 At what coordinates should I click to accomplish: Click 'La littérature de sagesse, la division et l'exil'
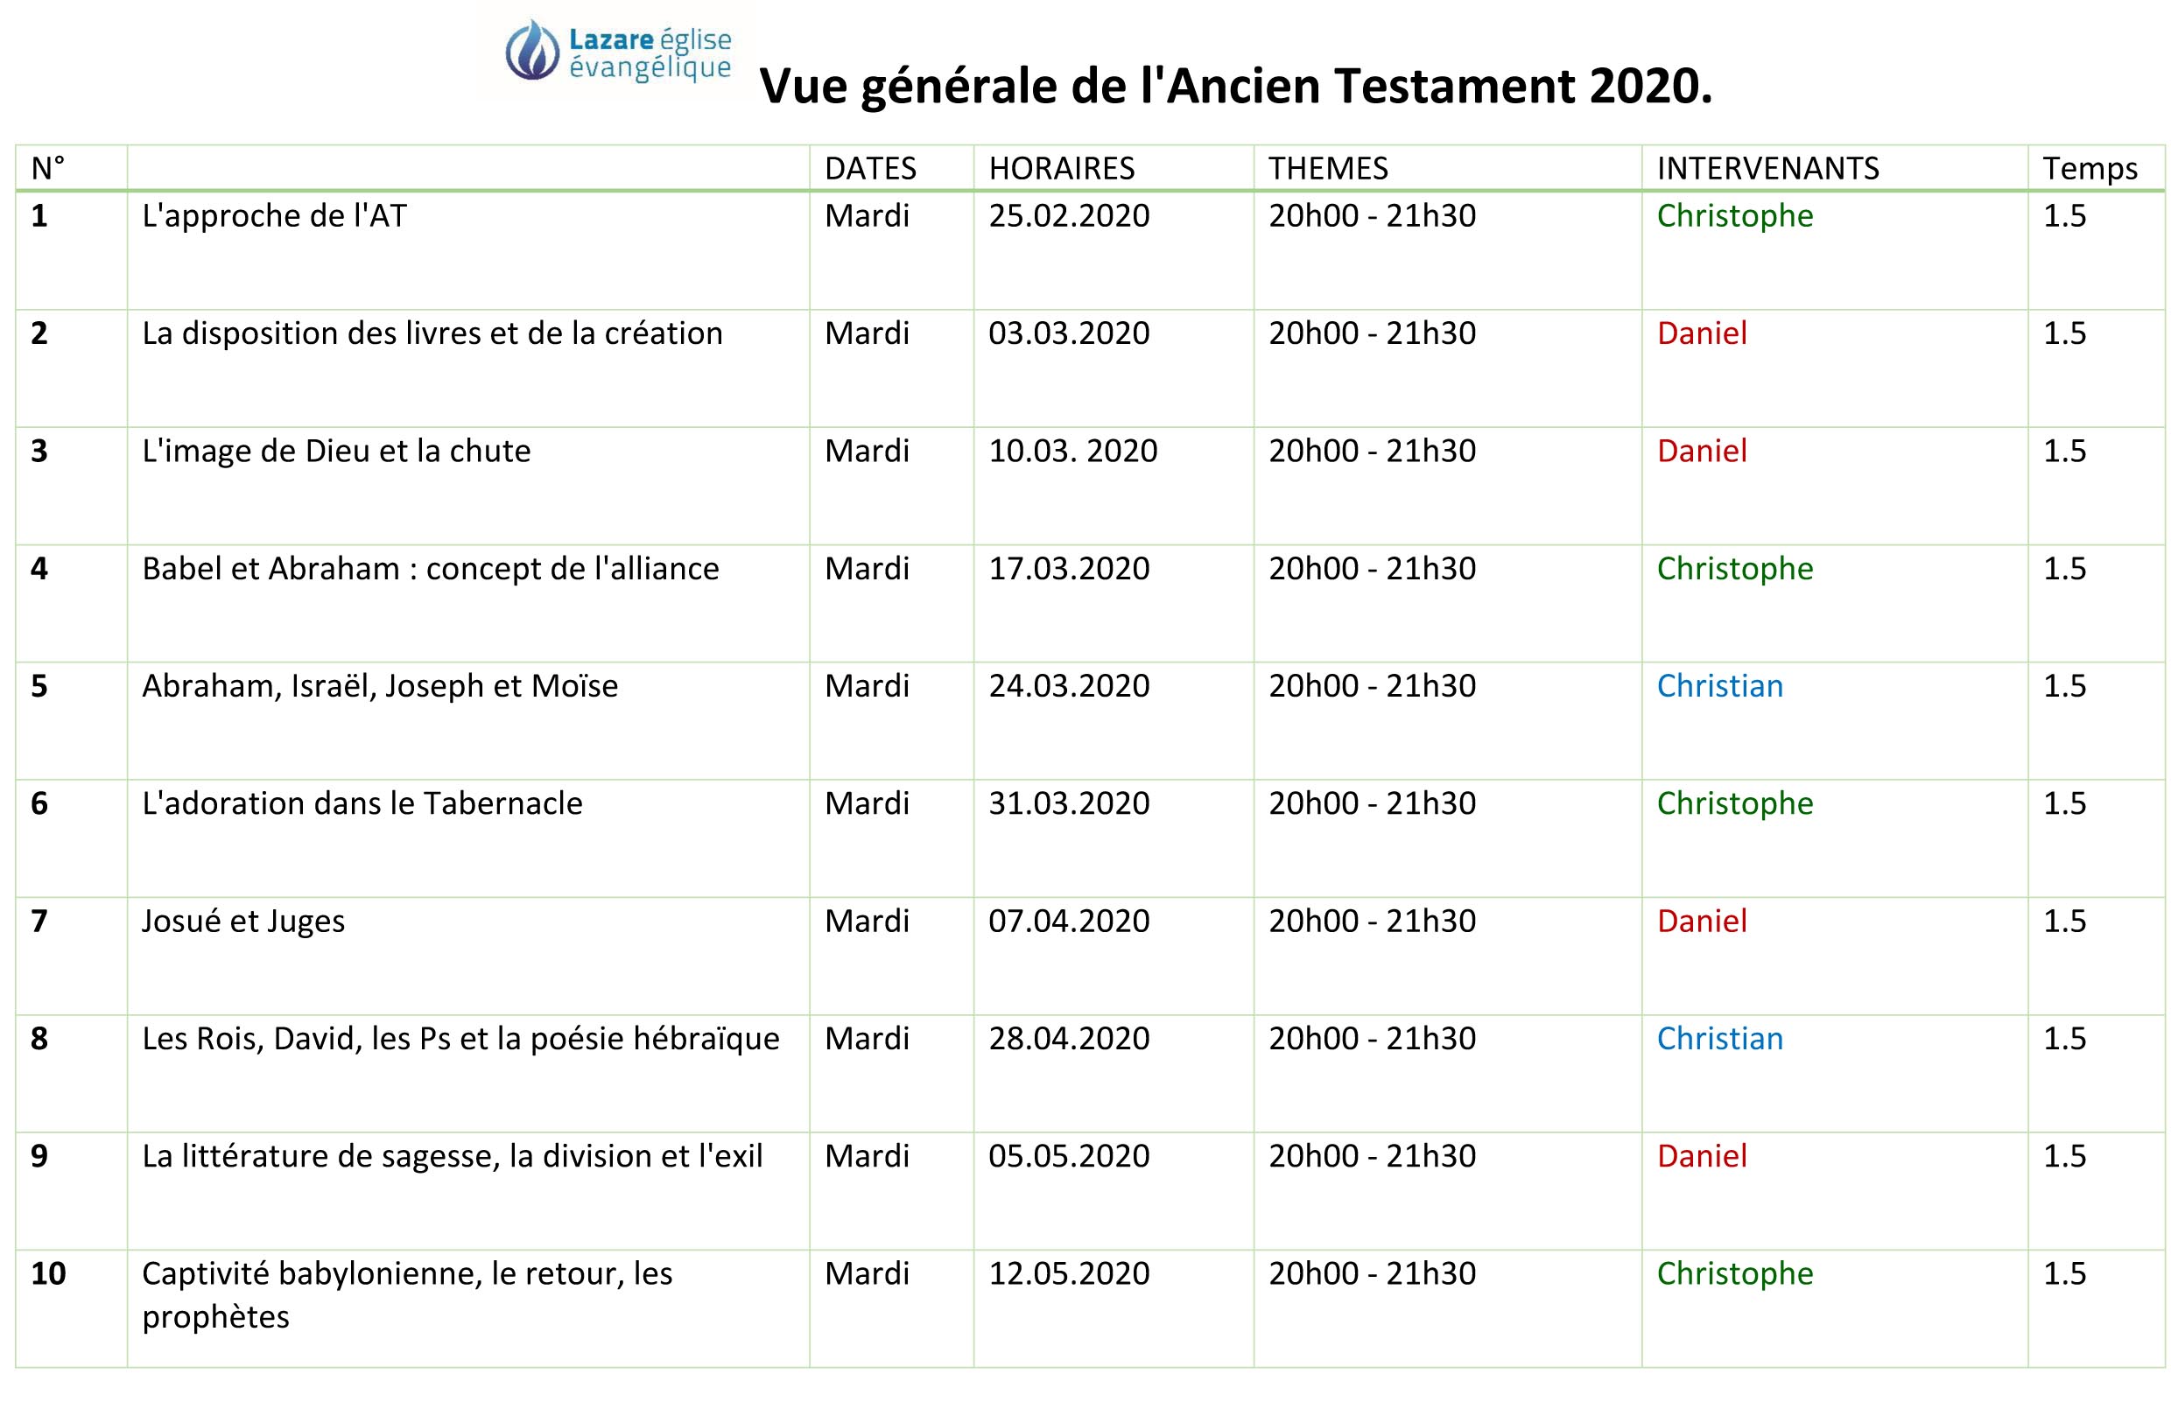point(452,1155)
